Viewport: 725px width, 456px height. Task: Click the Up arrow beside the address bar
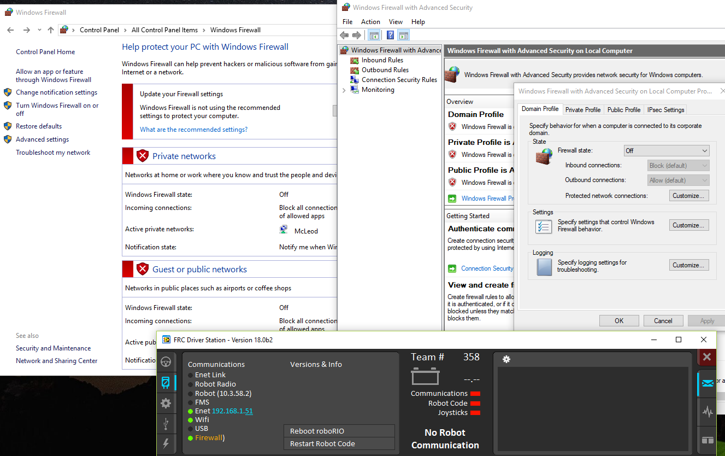51,30
